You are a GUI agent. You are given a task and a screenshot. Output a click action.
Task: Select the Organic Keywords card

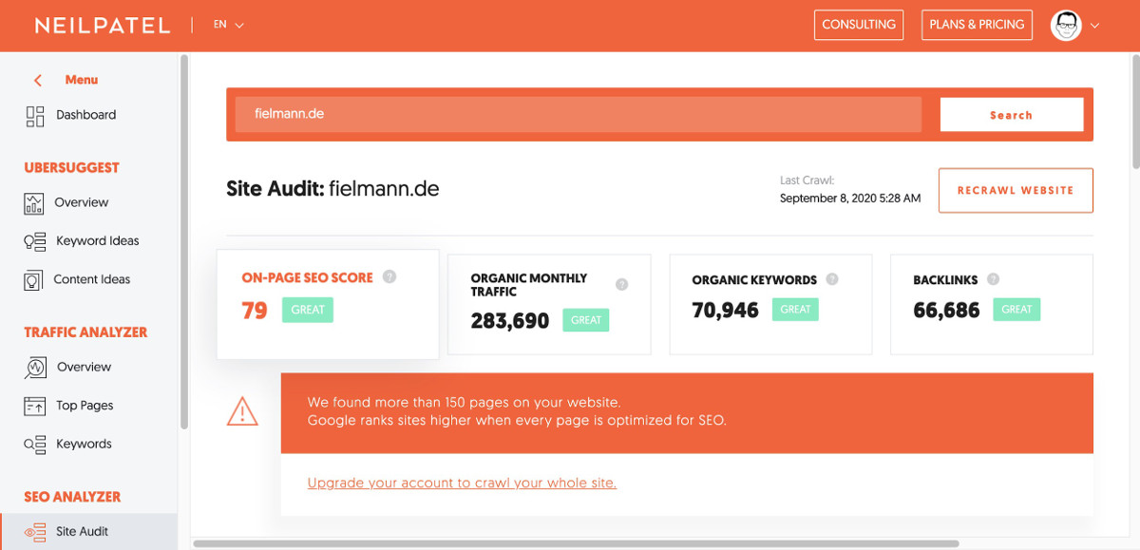tap(770, 305)
